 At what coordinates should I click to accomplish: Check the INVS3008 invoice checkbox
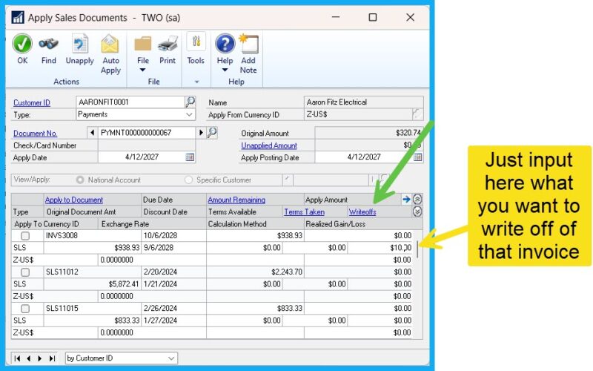pos(25,235)
